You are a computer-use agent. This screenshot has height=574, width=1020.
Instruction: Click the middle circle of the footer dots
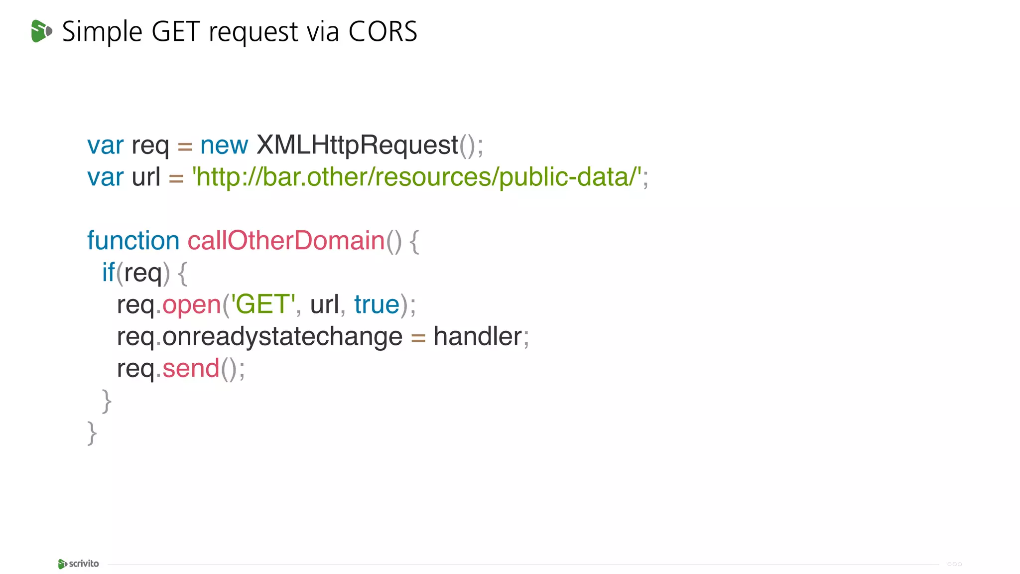pos(954,564)
